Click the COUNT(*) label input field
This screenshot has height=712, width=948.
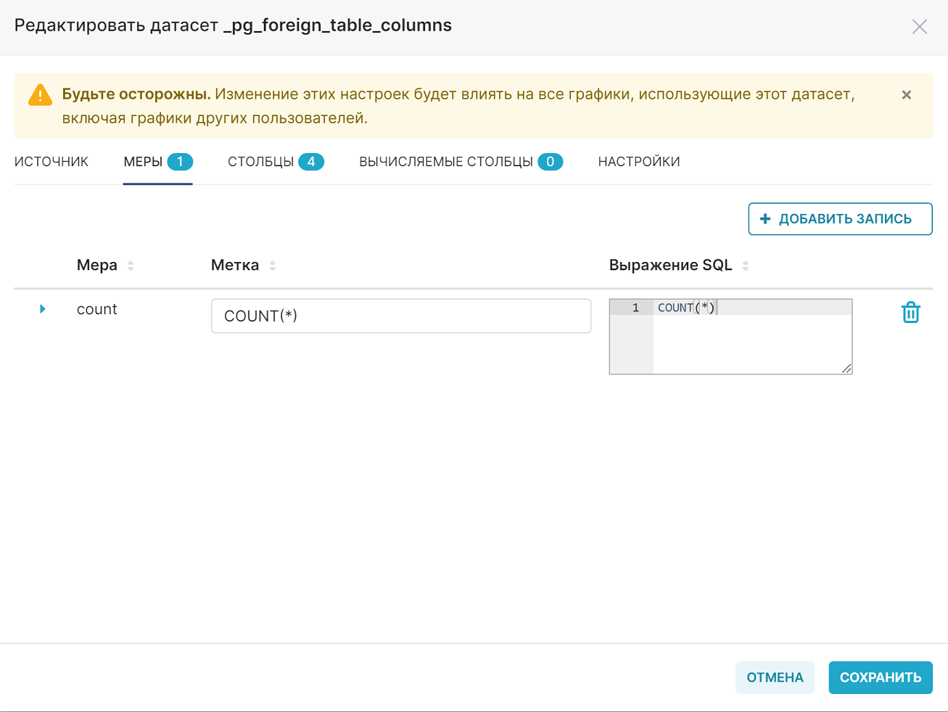401,316
